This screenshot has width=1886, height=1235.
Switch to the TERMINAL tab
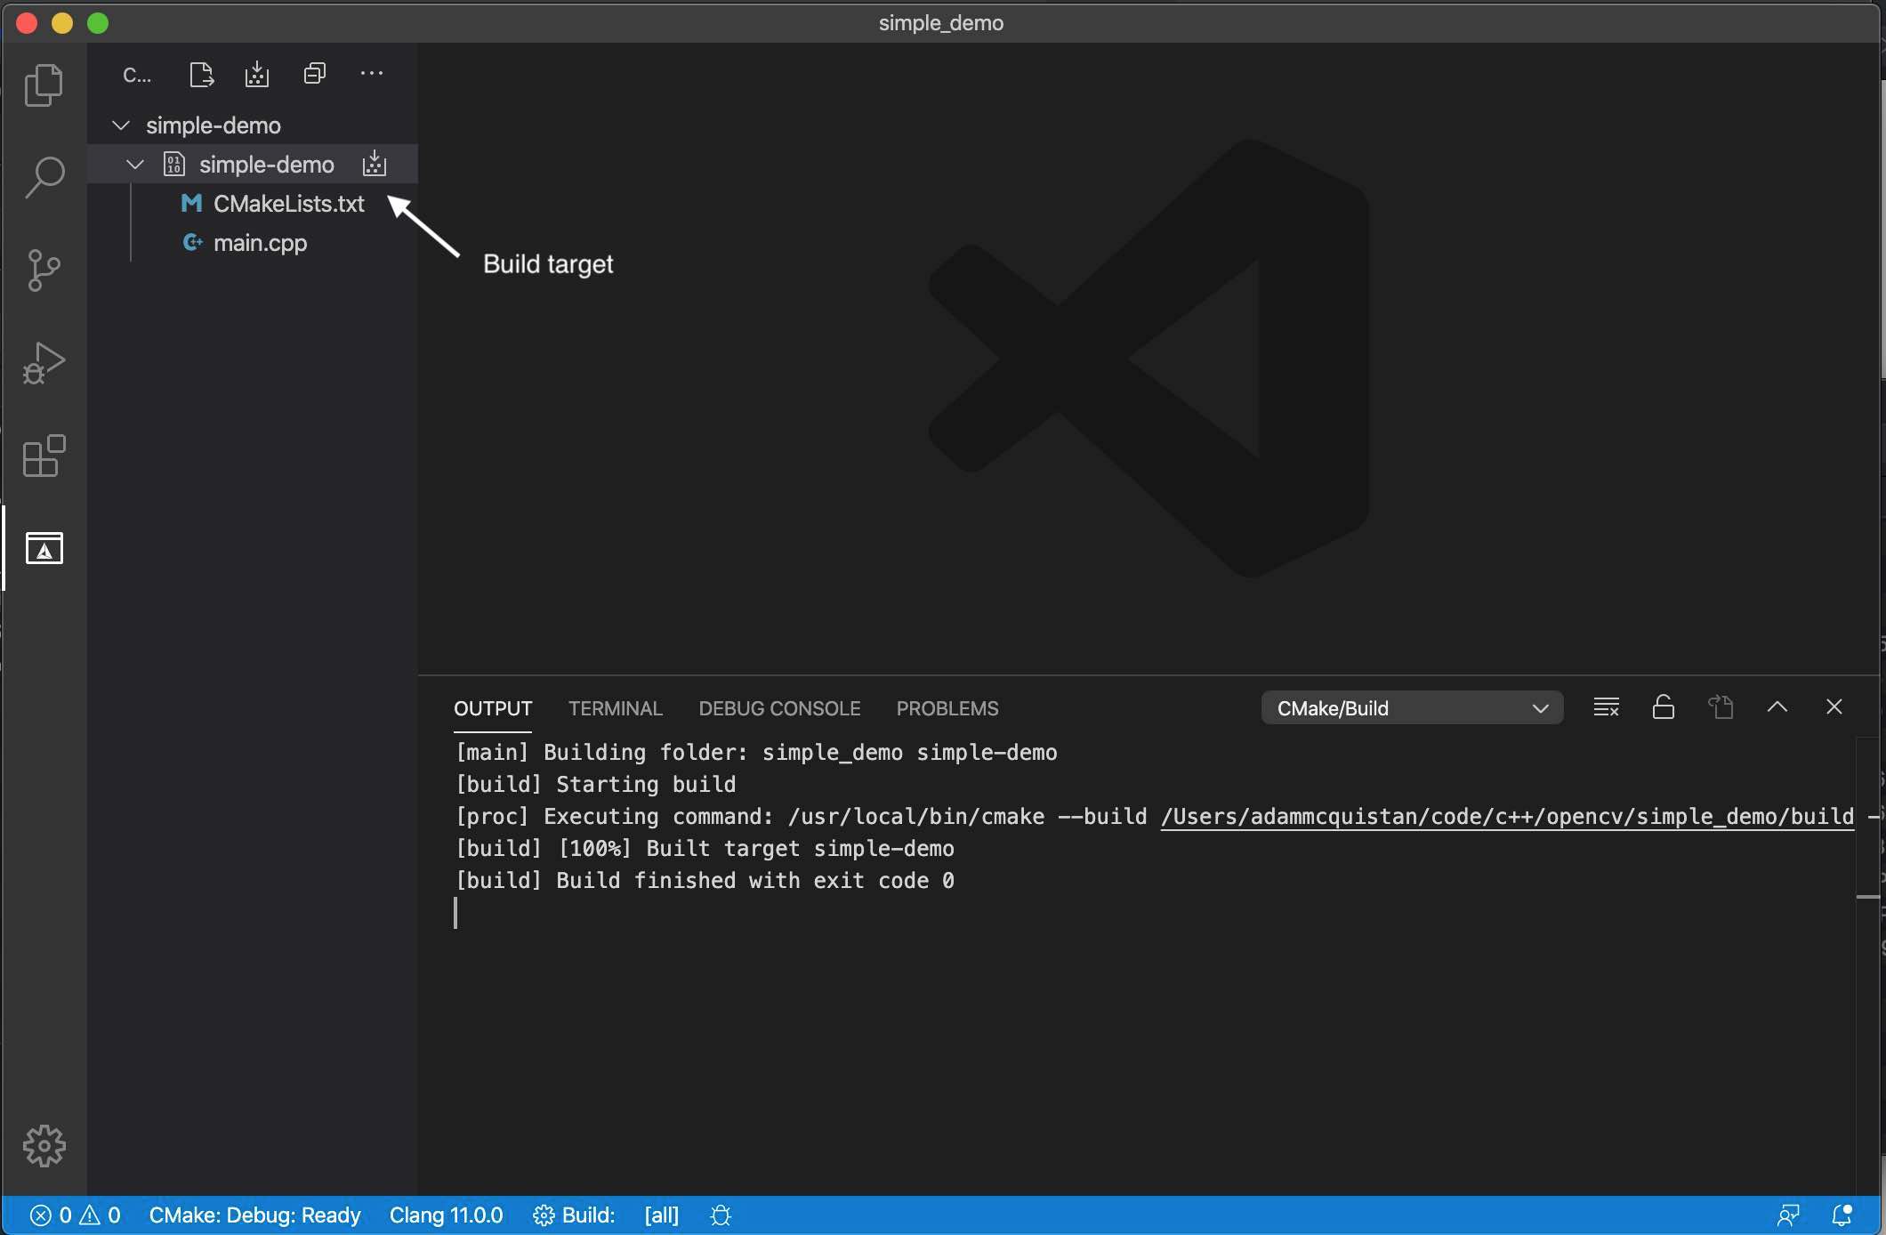coord(615,708)
